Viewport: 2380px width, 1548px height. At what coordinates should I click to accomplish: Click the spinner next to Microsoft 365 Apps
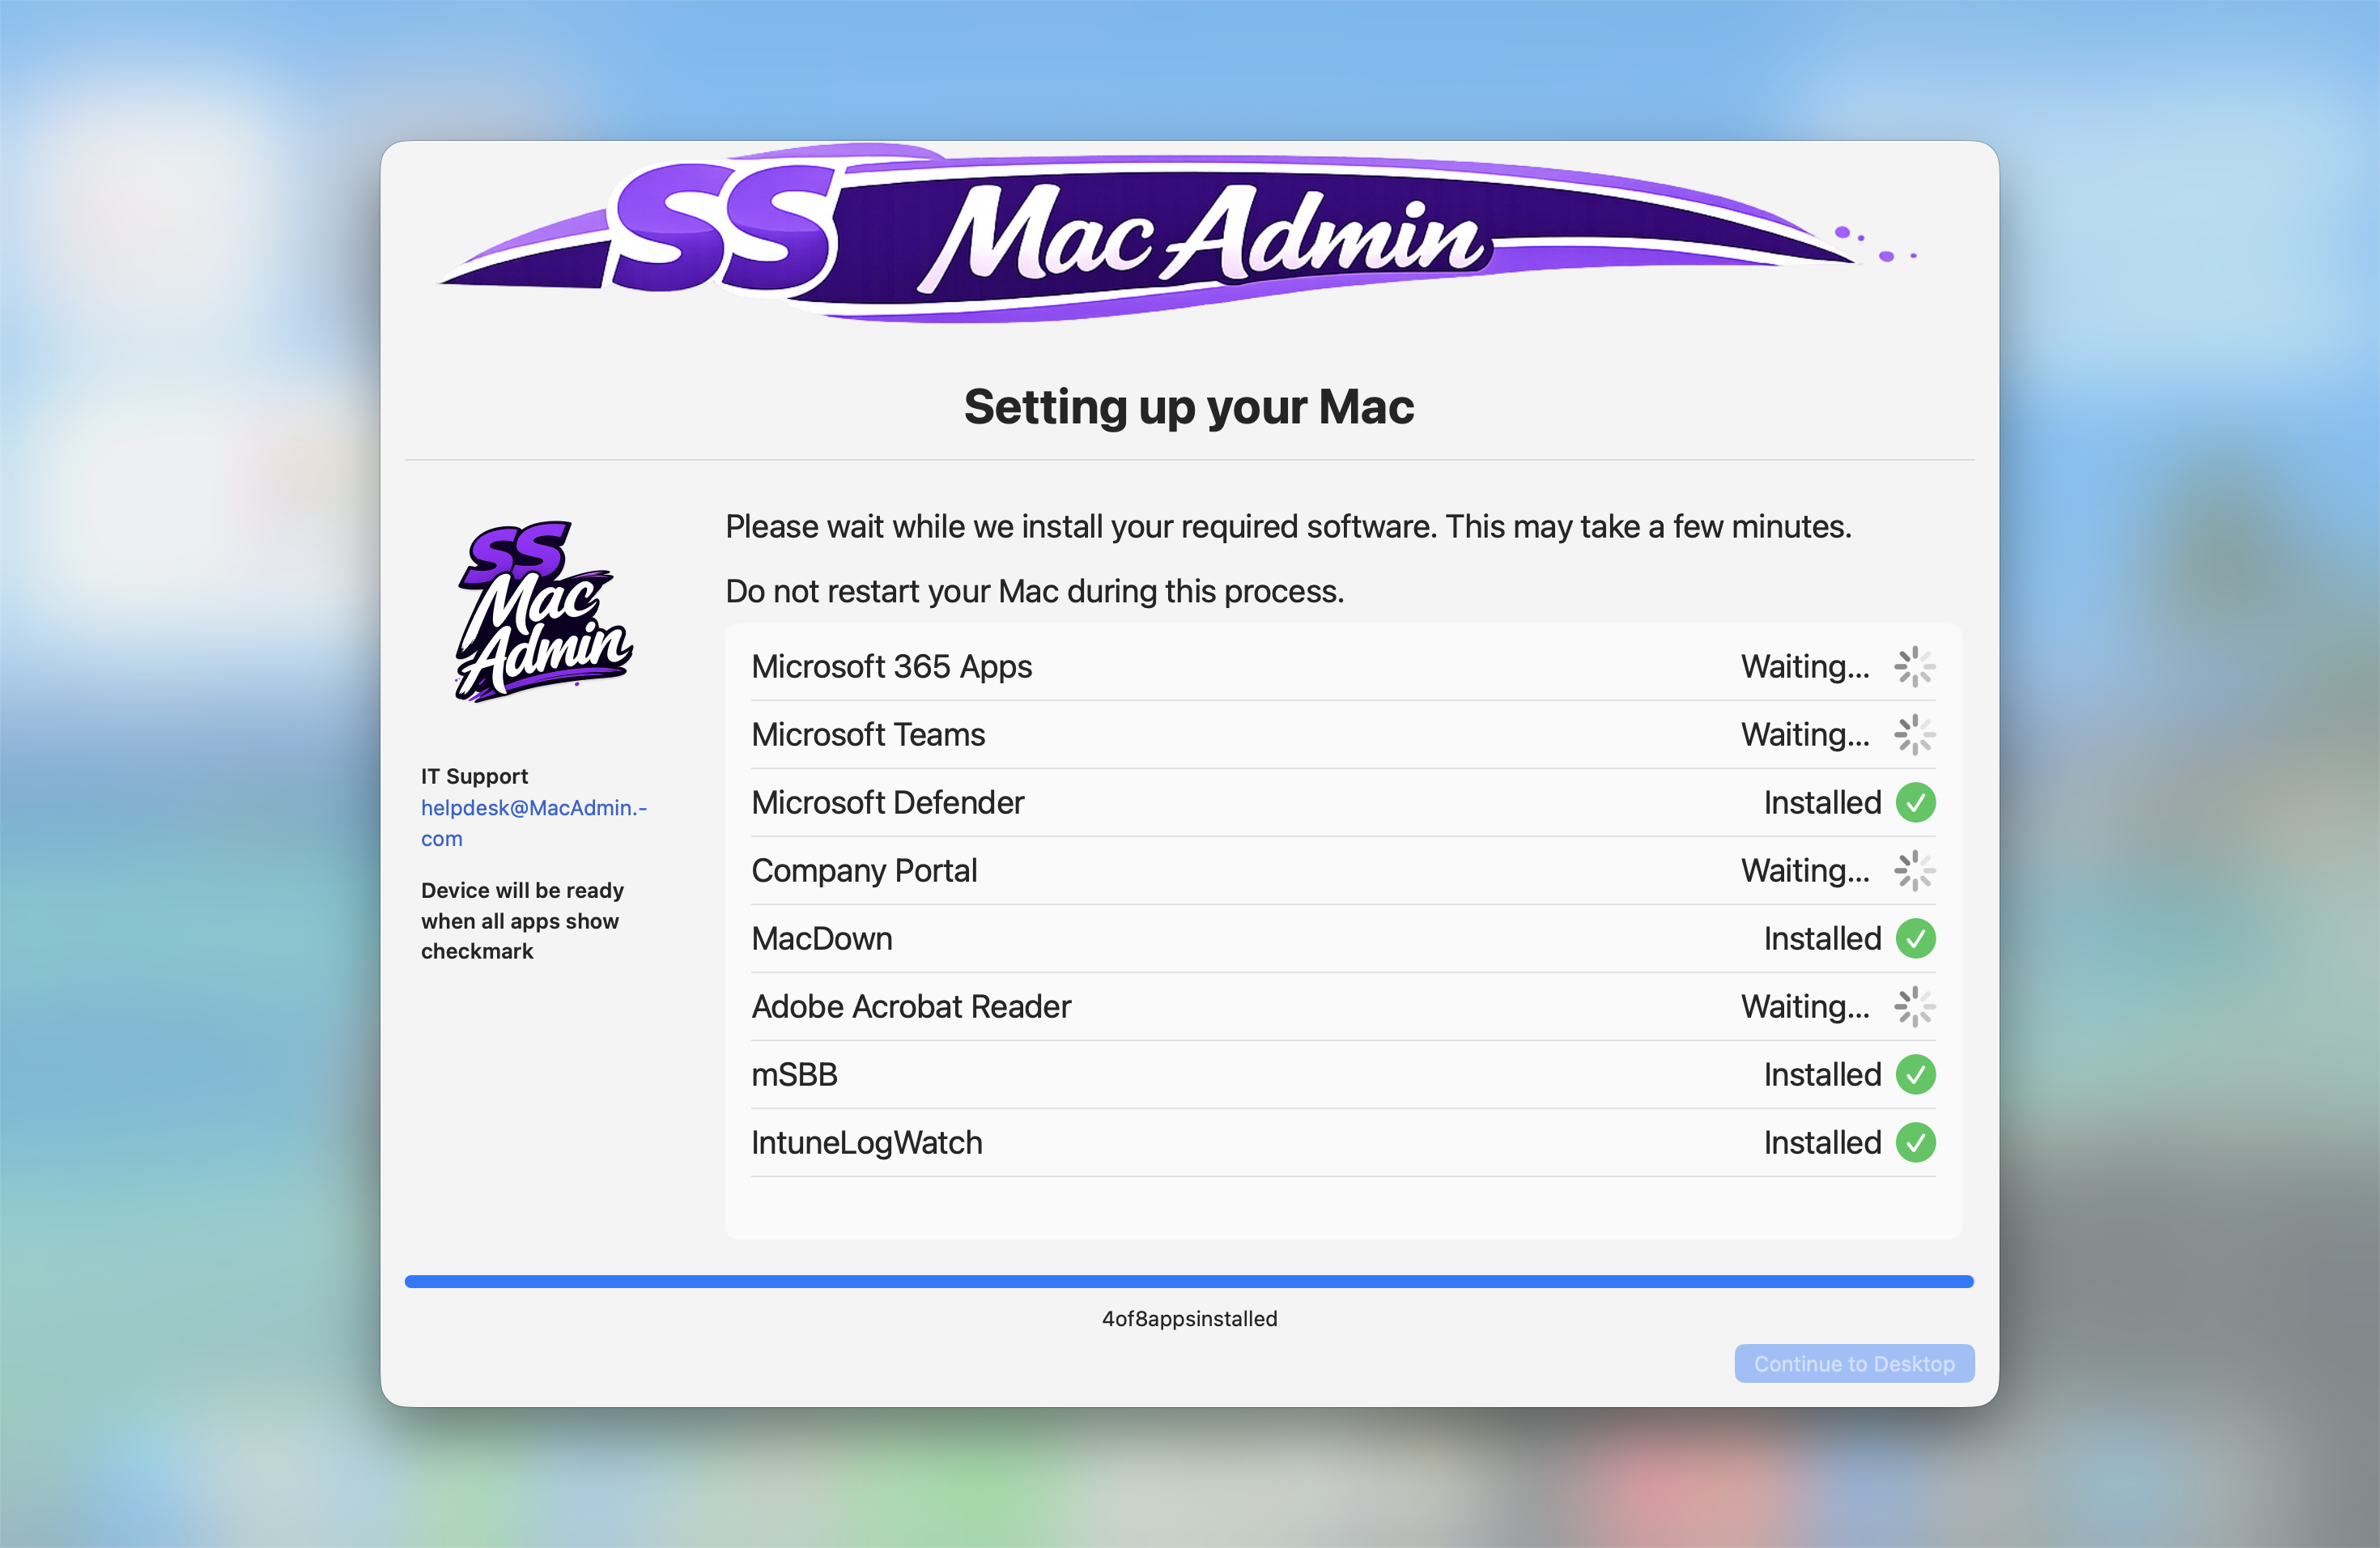tap(1914, 666)
